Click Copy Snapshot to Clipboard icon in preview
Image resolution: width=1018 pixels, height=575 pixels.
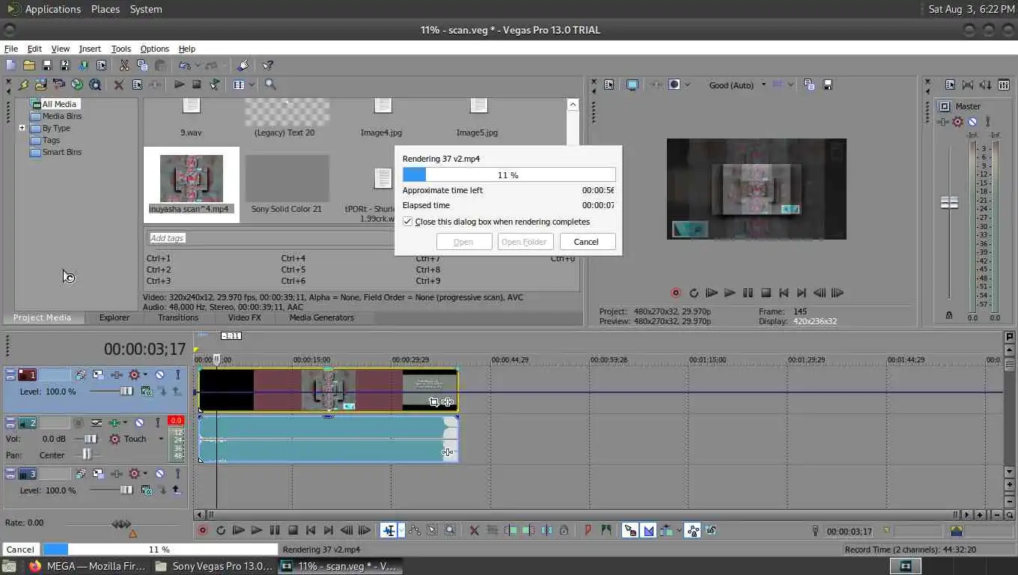pyautogui.click(x=809, y=85)
